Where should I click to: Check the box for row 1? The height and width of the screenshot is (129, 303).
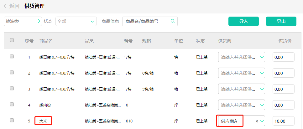[x=12, y=57]
